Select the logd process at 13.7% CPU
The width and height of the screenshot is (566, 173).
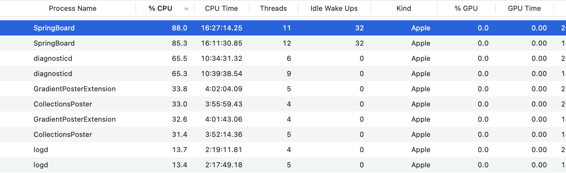(41, 150)
